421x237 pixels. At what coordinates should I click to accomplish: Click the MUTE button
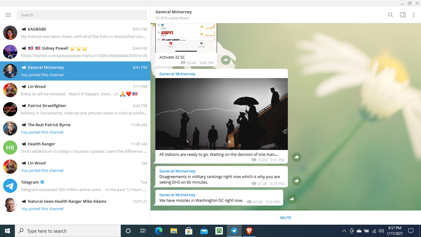coord(285,218)
